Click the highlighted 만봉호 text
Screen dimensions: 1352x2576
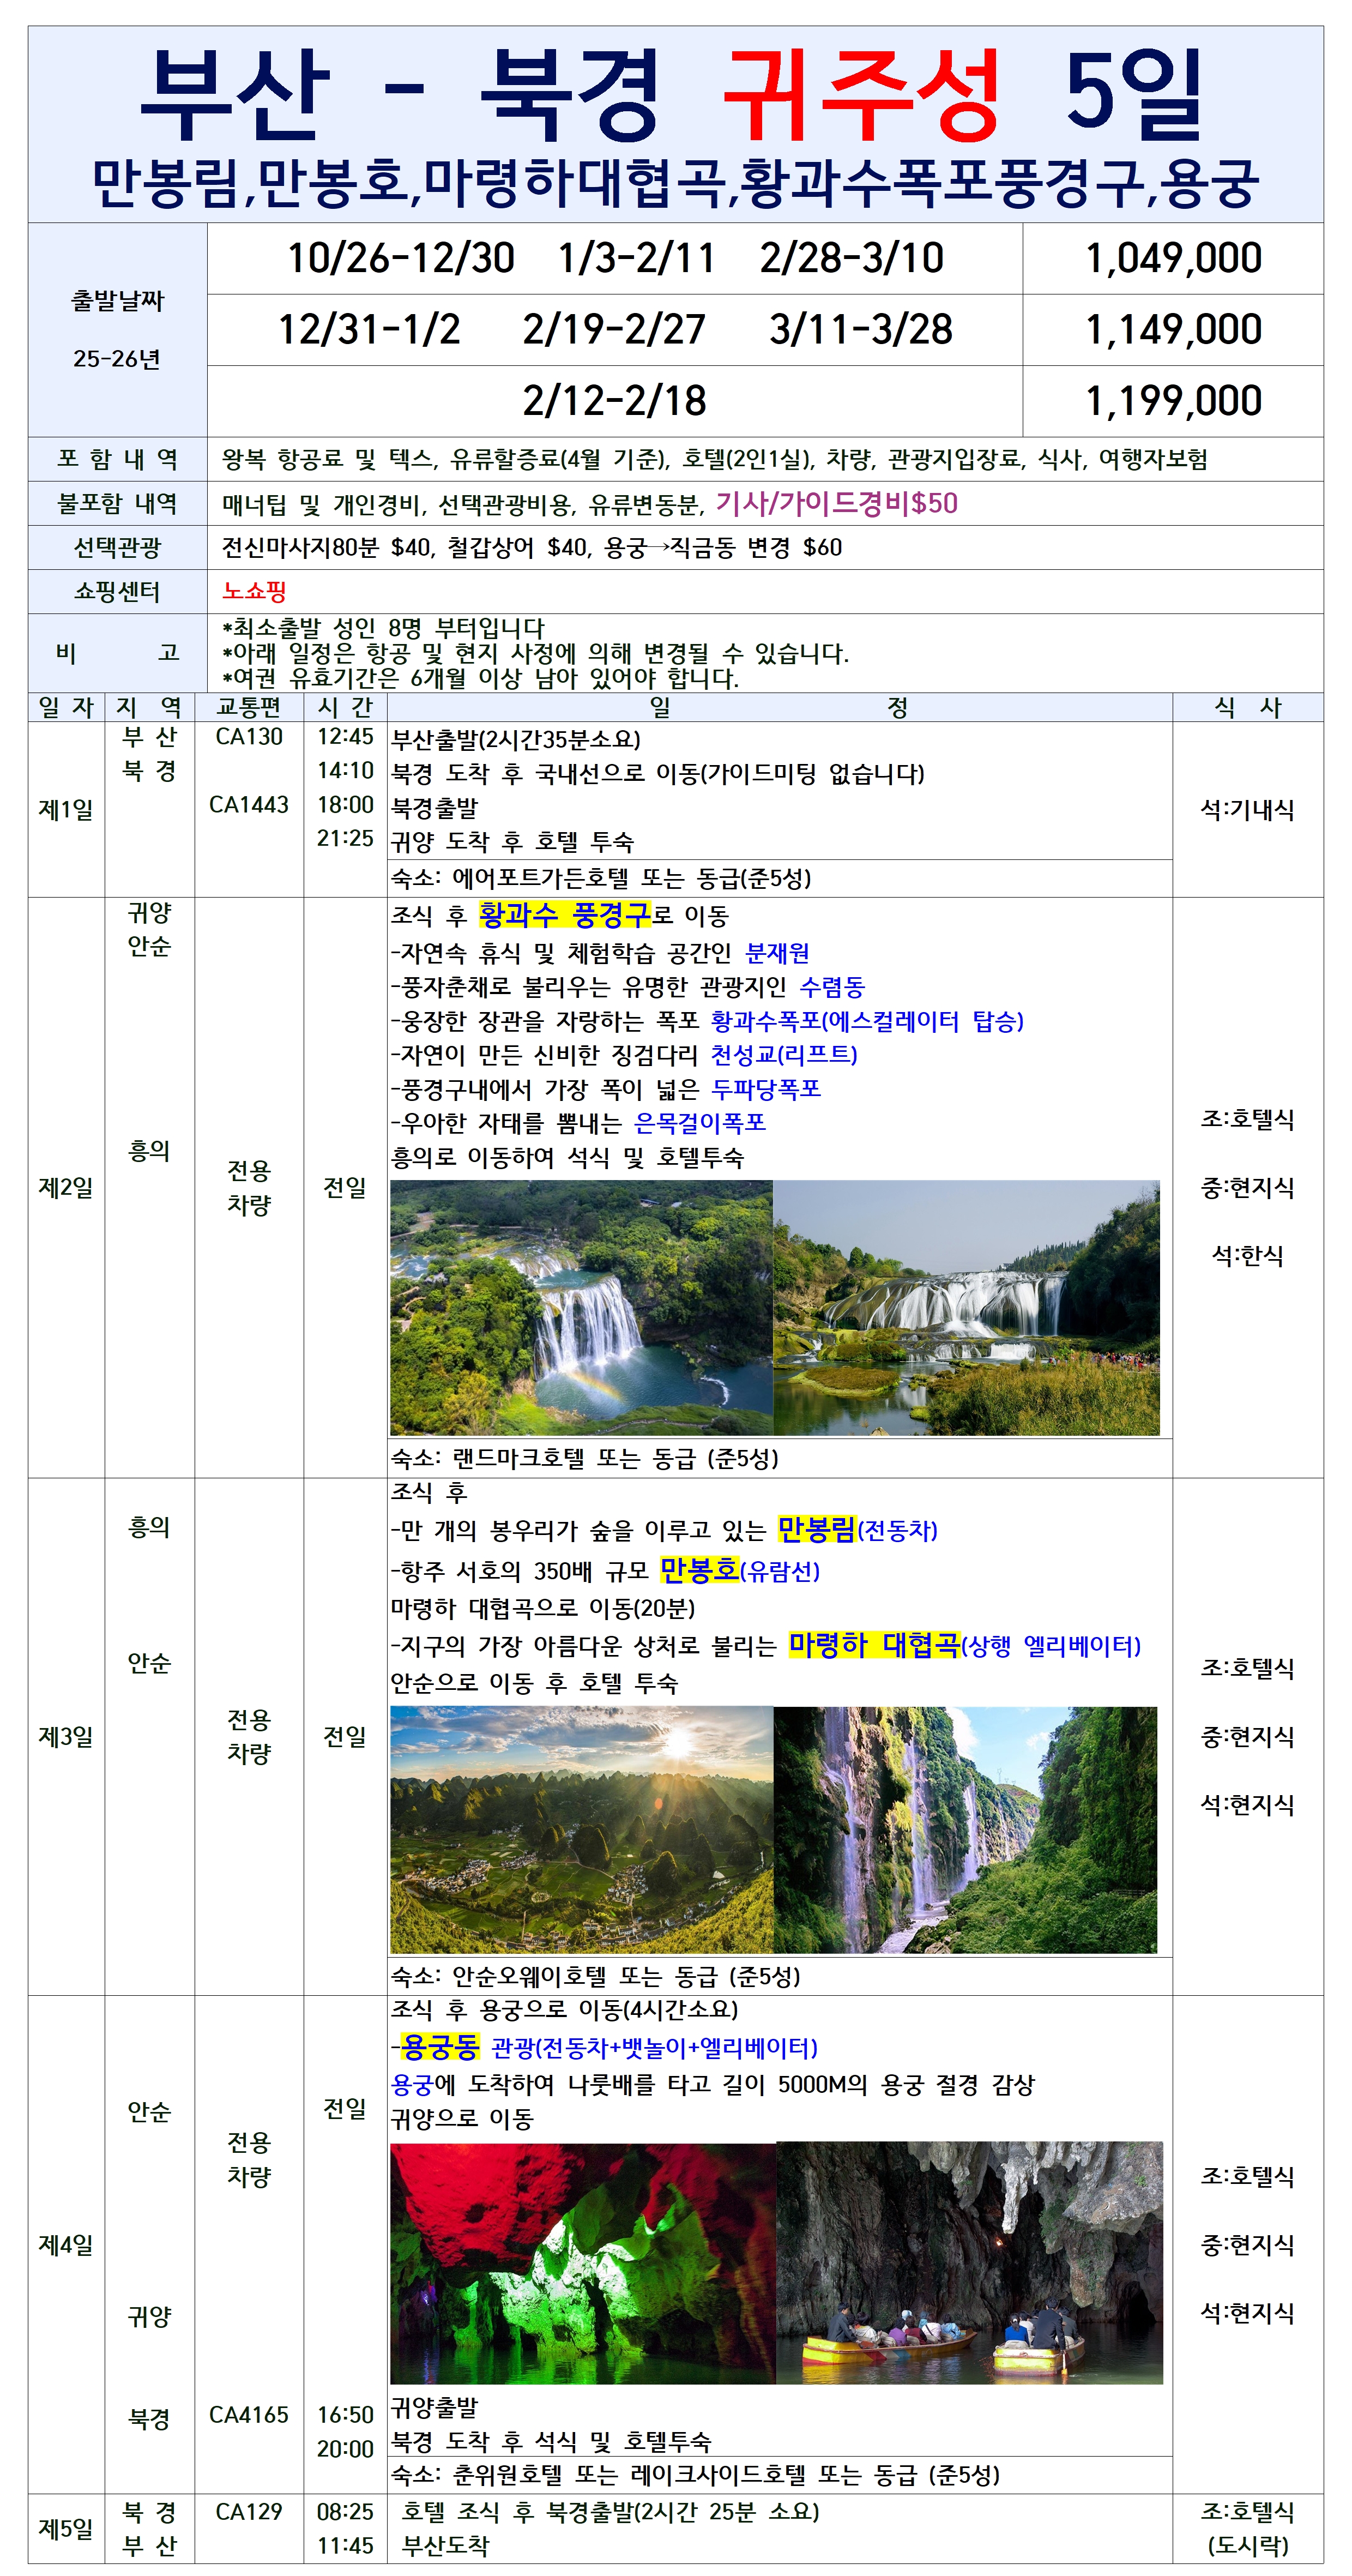pyautogui.click(x=699, y=1569)
